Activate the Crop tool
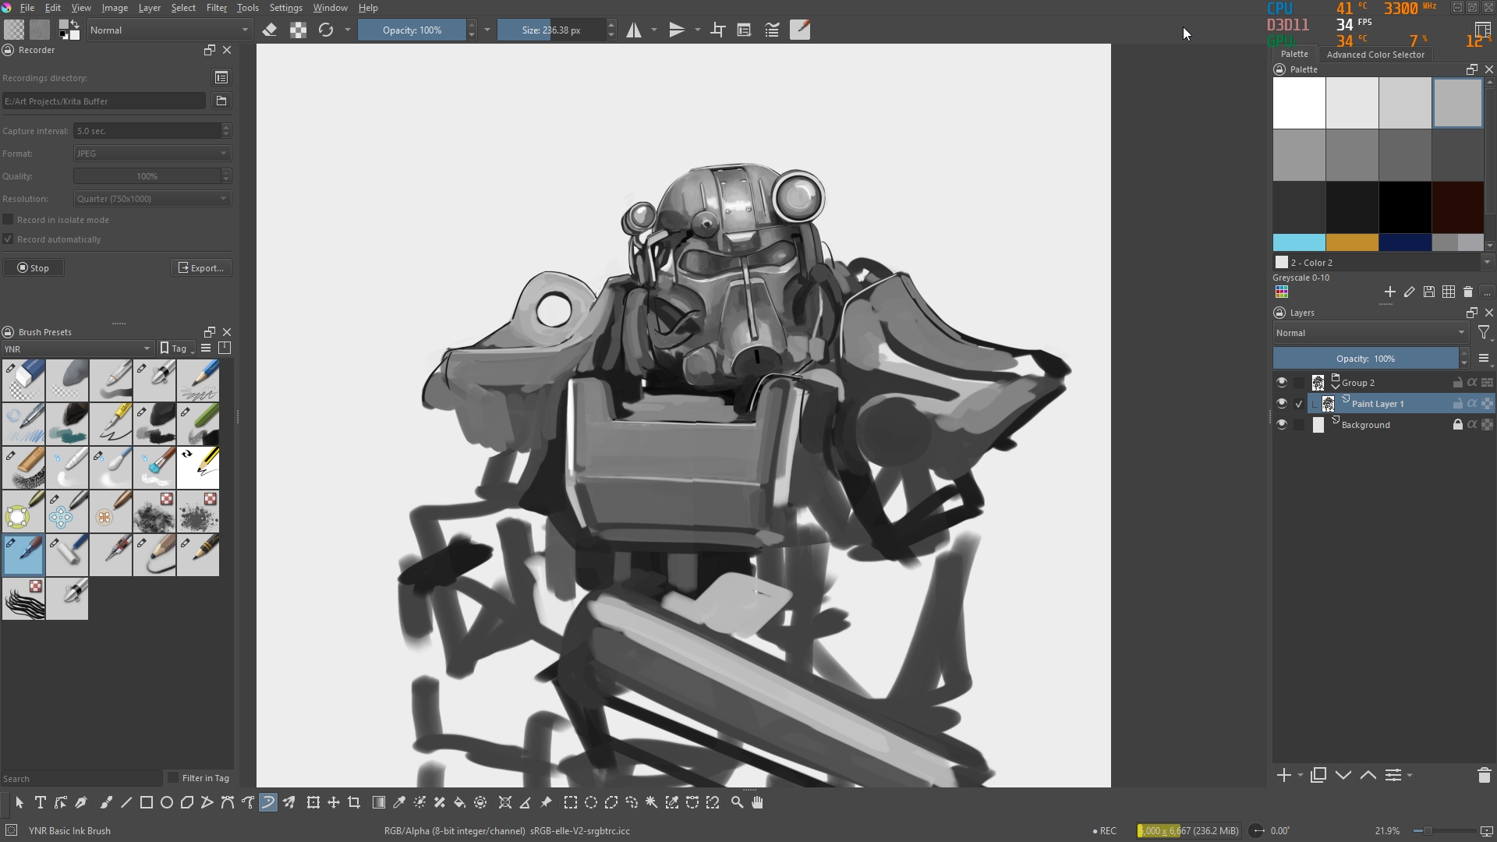 point(354,802)
